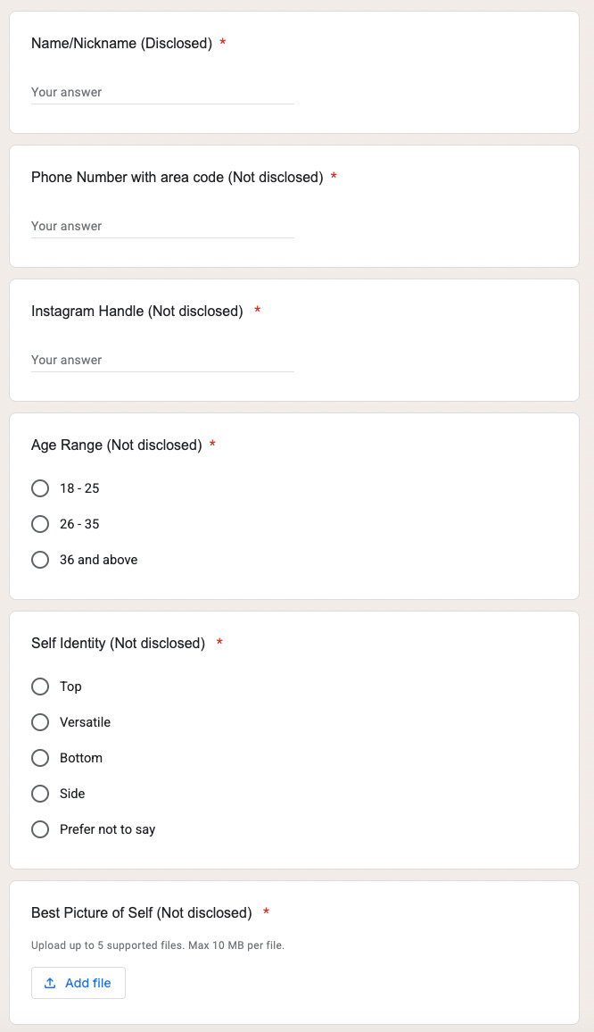Click the Name/Nickname answer field
Viewport: 594px width, 1032px height.
[162, 92]
